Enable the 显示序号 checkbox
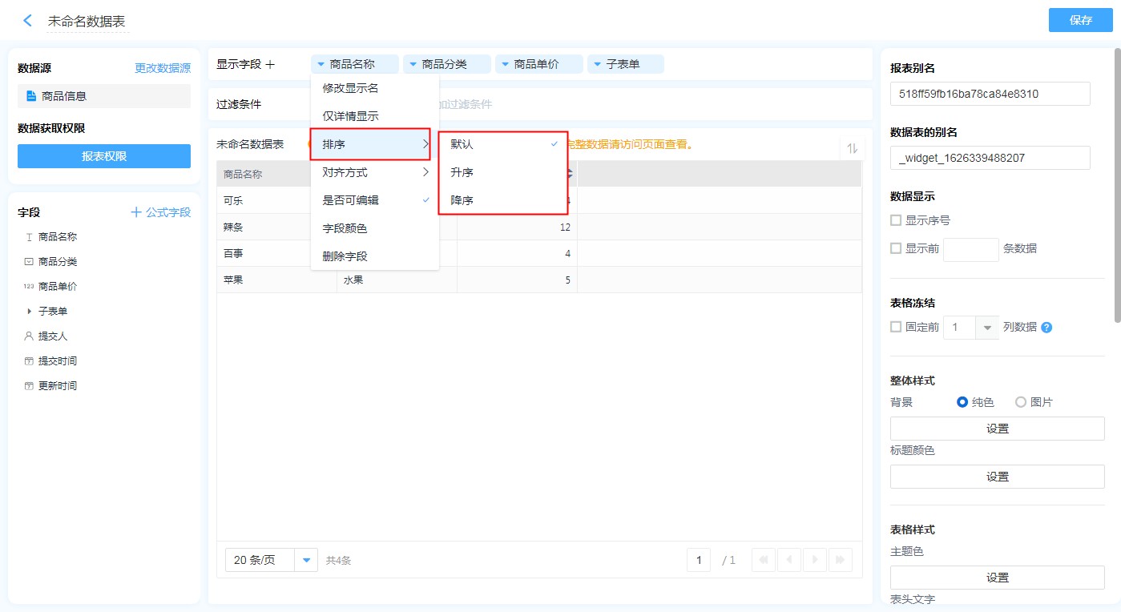This screenshot has width=1121, height=612. tap(896, 220)
